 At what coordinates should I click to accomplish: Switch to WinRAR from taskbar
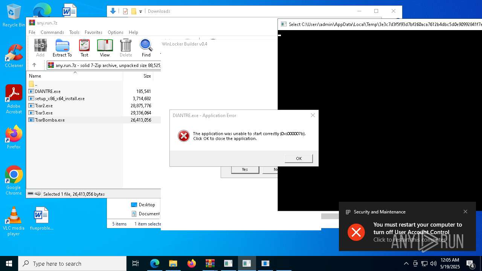click(x=210, y=263)
